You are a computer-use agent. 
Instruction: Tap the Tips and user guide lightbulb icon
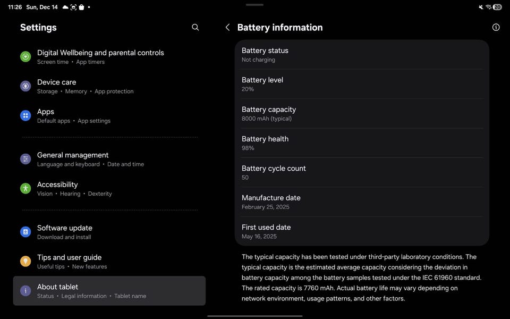[25, 261]
